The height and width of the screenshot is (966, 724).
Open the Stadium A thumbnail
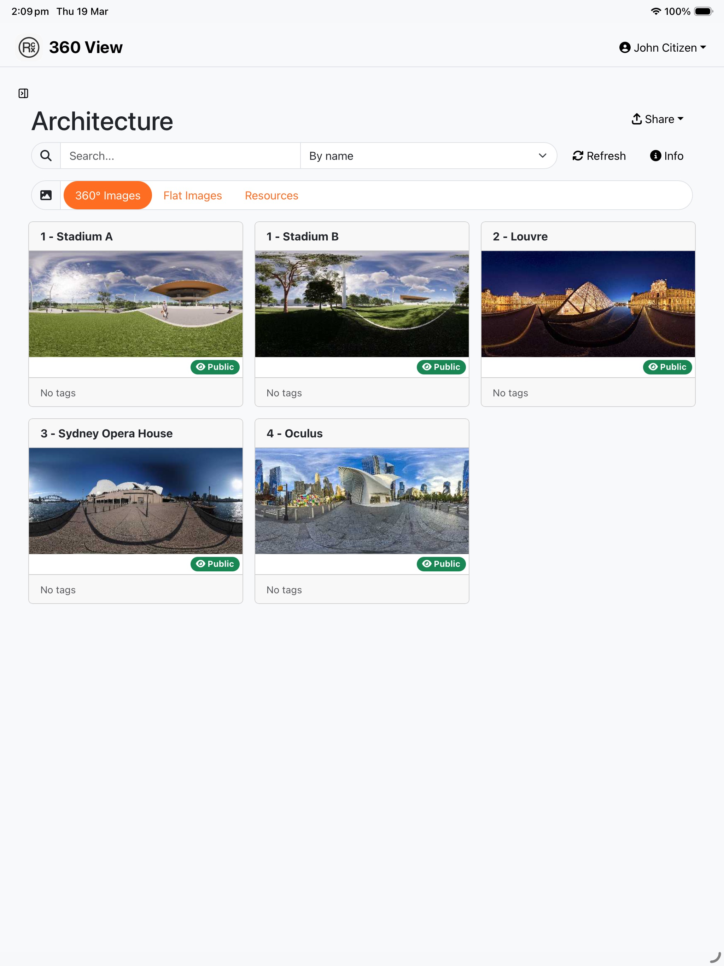[x=136, y=304]
